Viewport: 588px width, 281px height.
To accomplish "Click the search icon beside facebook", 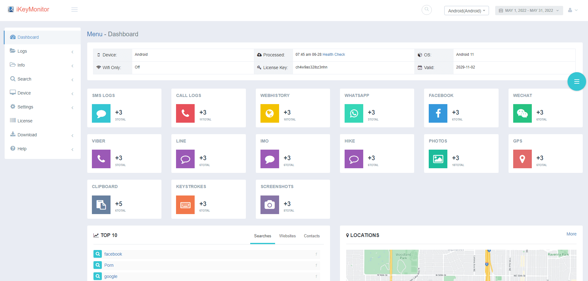I will tap(98, 254).
